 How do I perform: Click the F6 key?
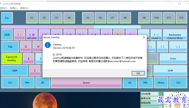coord(100,18)
